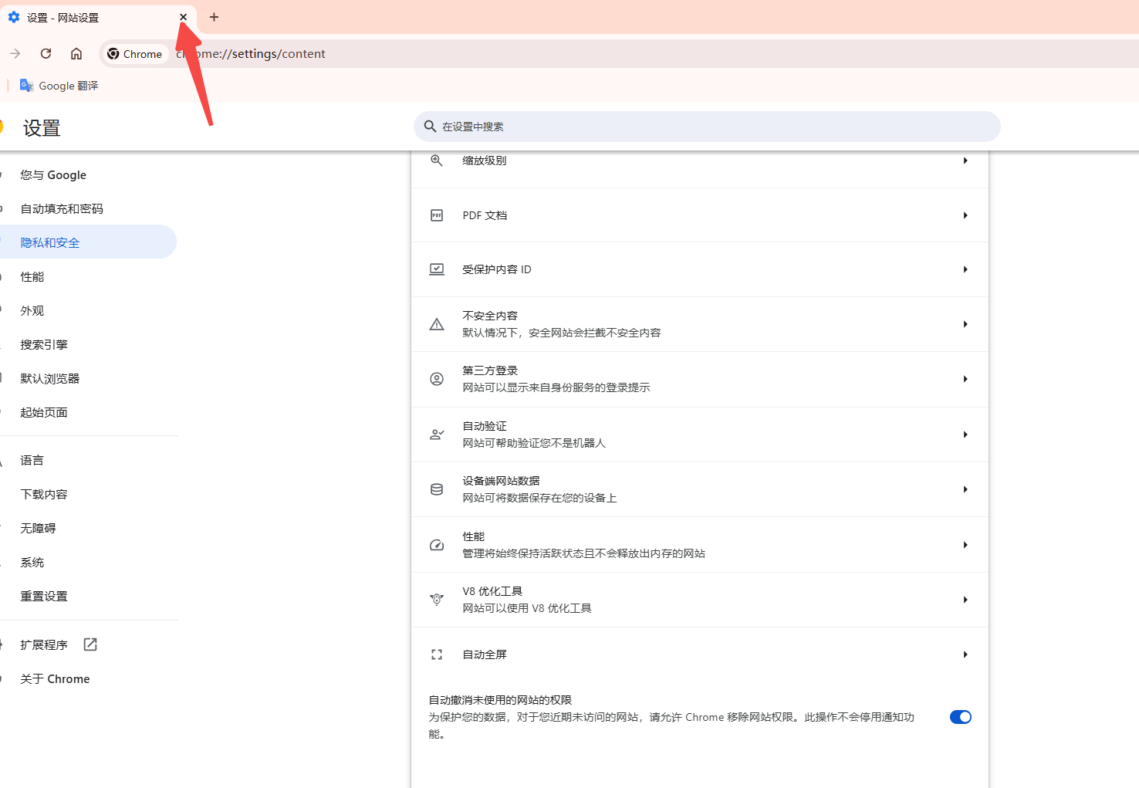Click the 默认情况下，安全网站会拦截不安全内容 description
The height and width of the screenshot is (788, 1139).
coord(562,333)
